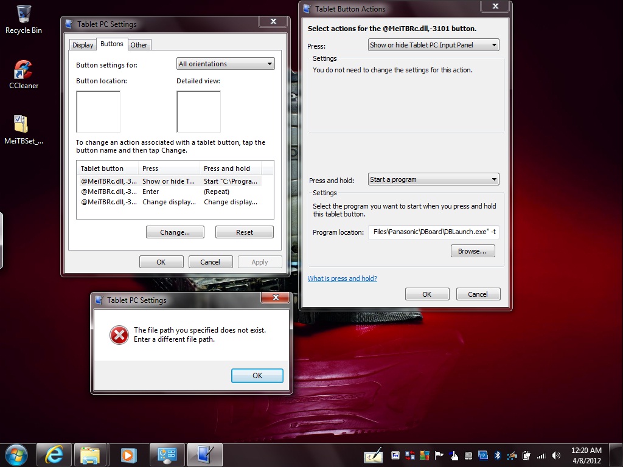Click OK in the error dialog
The width and height of the screenshot is (623, 467).
[257, 376]
